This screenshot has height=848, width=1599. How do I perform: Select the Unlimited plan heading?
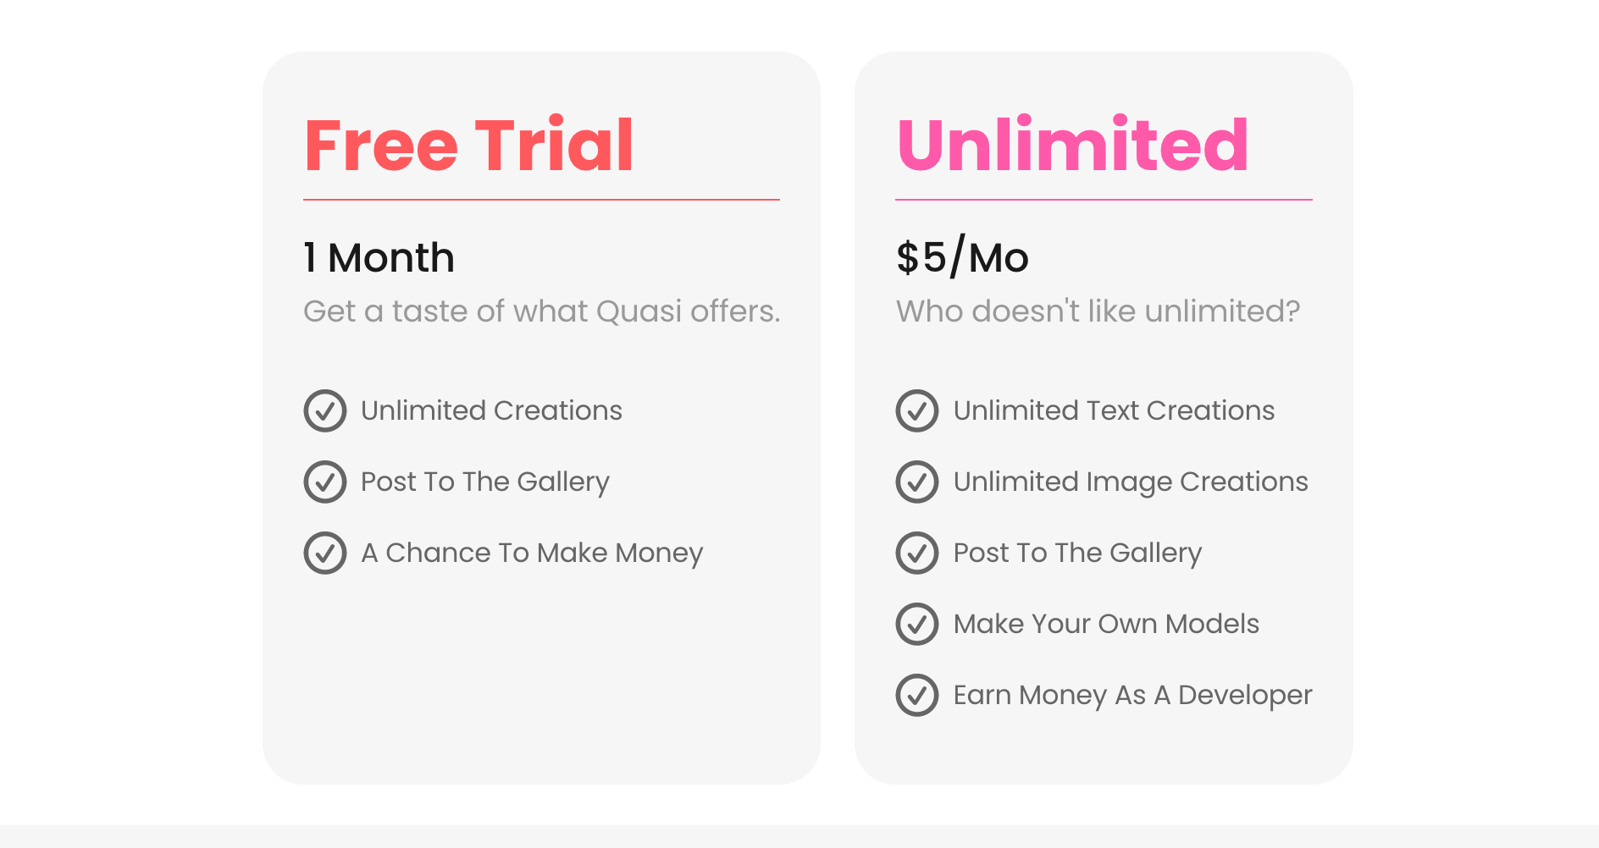pos(1072,145)
